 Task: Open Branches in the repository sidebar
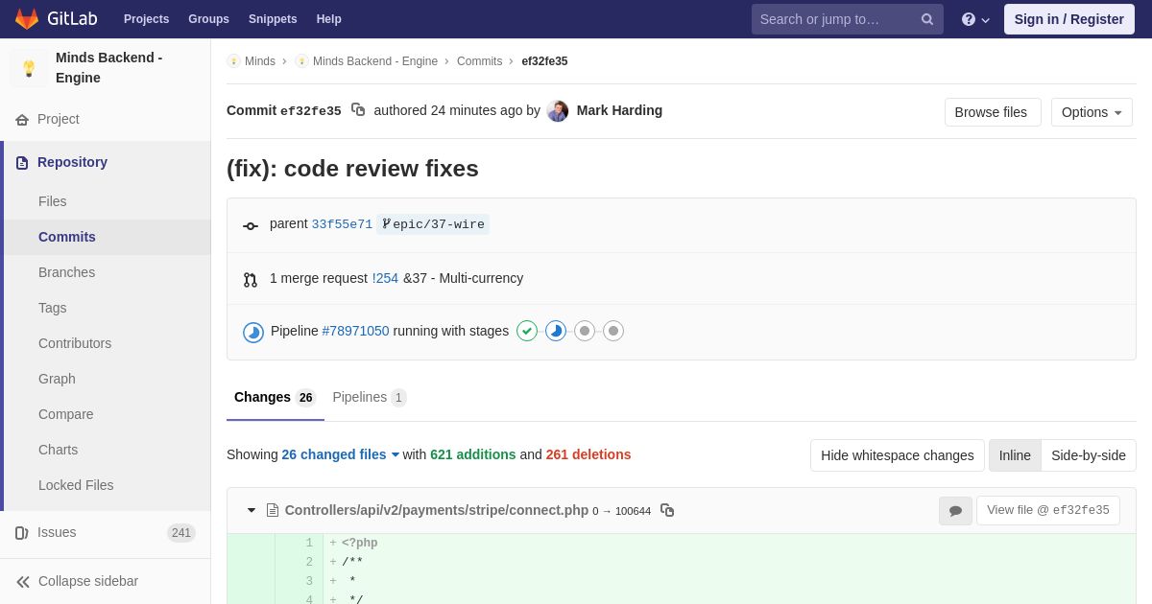pyautogui.click(x=66, y=272)
